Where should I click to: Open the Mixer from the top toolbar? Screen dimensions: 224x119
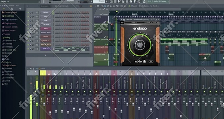(x=127, y=1)
